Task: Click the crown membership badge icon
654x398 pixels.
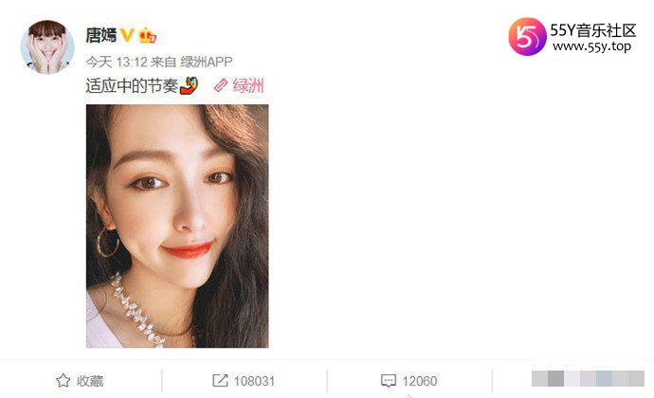Action: (x=147, y=35)
